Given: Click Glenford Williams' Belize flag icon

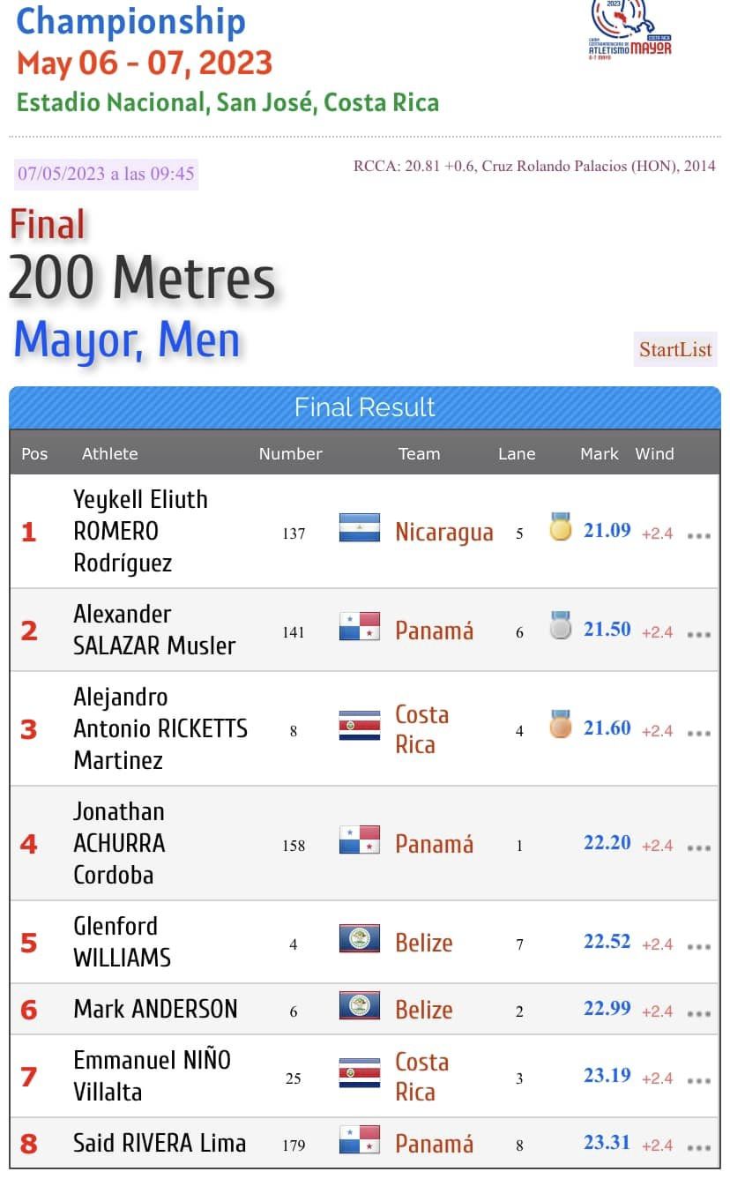Looking at the screenshot, I should coord(360,939).
